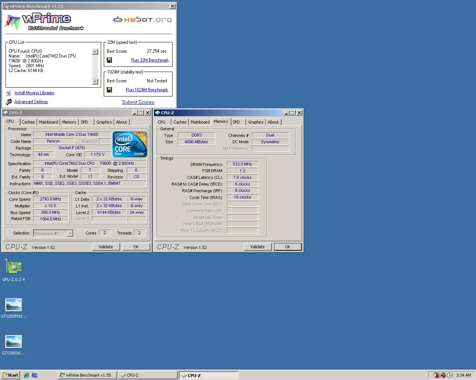The height and width of the screenshot is (380, 476).
Task: Click the wPrime colorful logo graphic
Action: (12, 22)
